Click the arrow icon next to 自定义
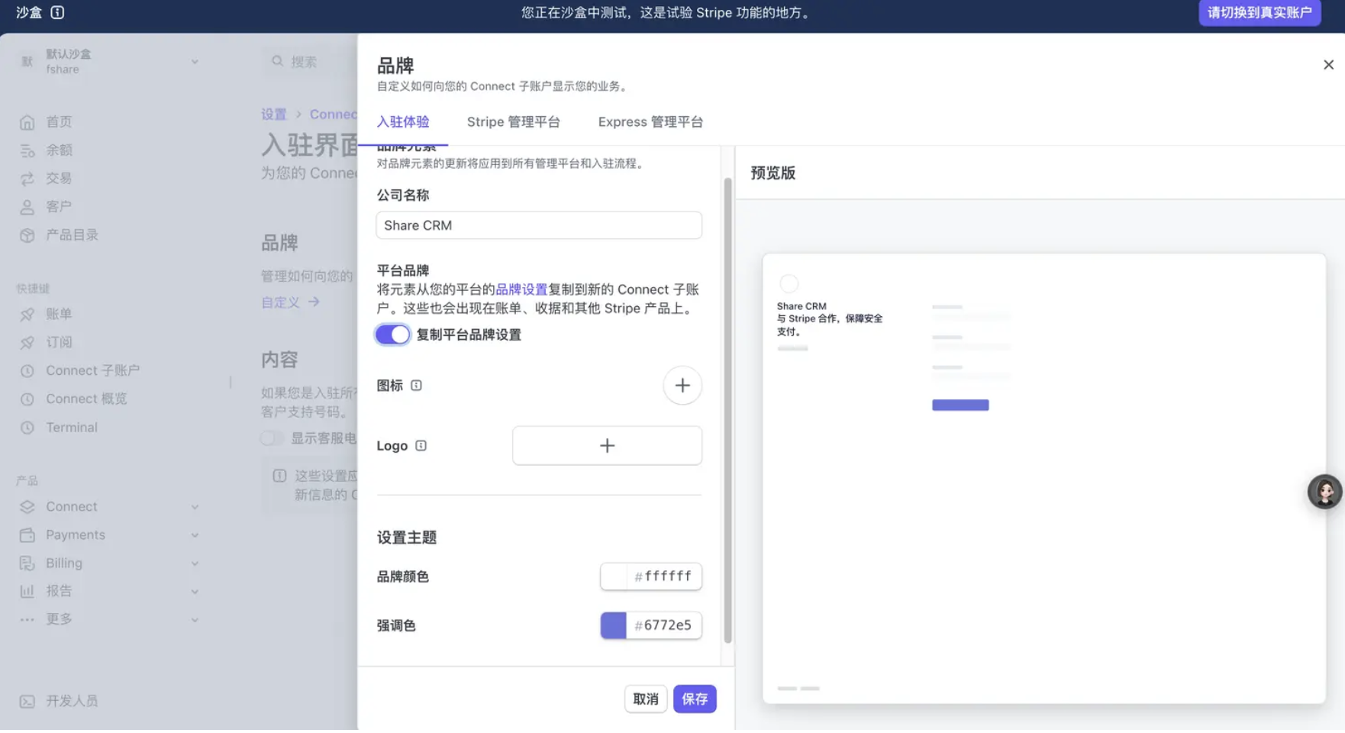Image resolution: width=1345 pixels, height=733 pixels. (x=314, y=302)
